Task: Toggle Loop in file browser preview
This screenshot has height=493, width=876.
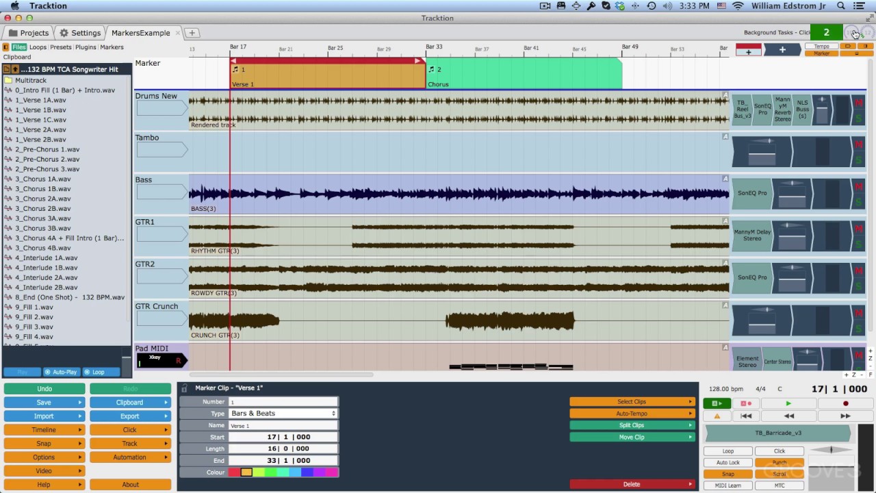Action: [x=101, y=372]
